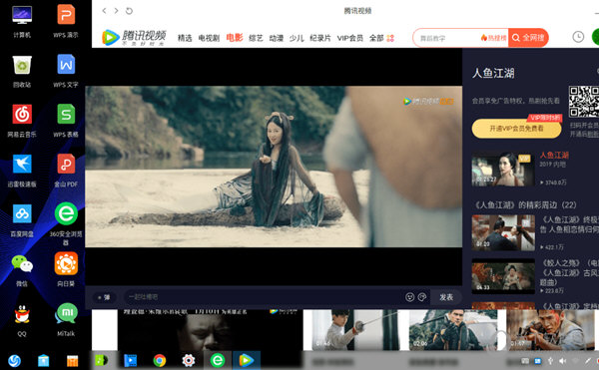Expand the 全部 channels menu
Image resolution: width=599 pixels, height=370 pixels.
point(381,38)
